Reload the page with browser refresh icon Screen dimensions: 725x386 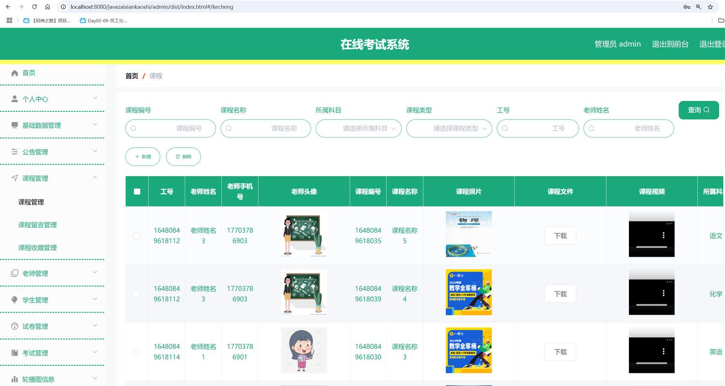[x=34, y=7]
